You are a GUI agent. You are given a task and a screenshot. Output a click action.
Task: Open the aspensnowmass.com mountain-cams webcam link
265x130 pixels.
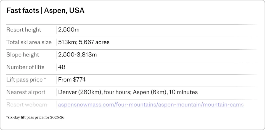(151, 105)
